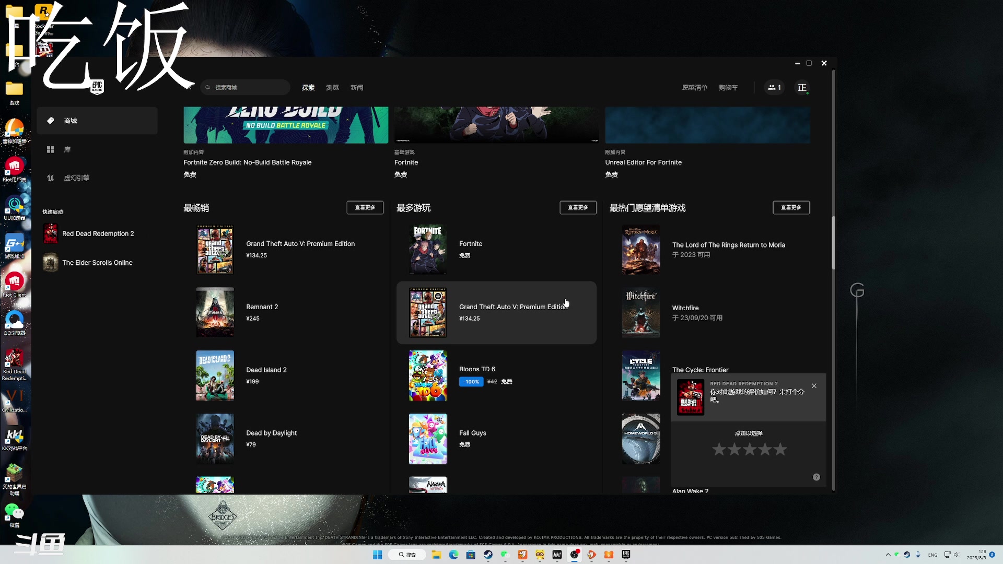Click the profile avatar icon at top right

coord(802,88)
